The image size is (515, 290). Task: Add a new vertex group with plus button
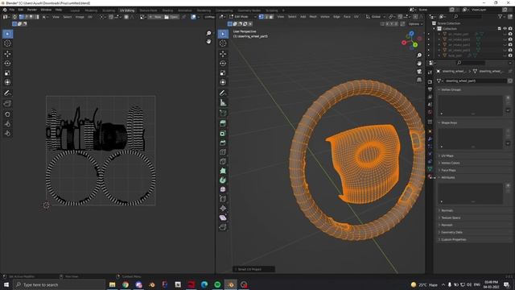[x=508, y=97]
